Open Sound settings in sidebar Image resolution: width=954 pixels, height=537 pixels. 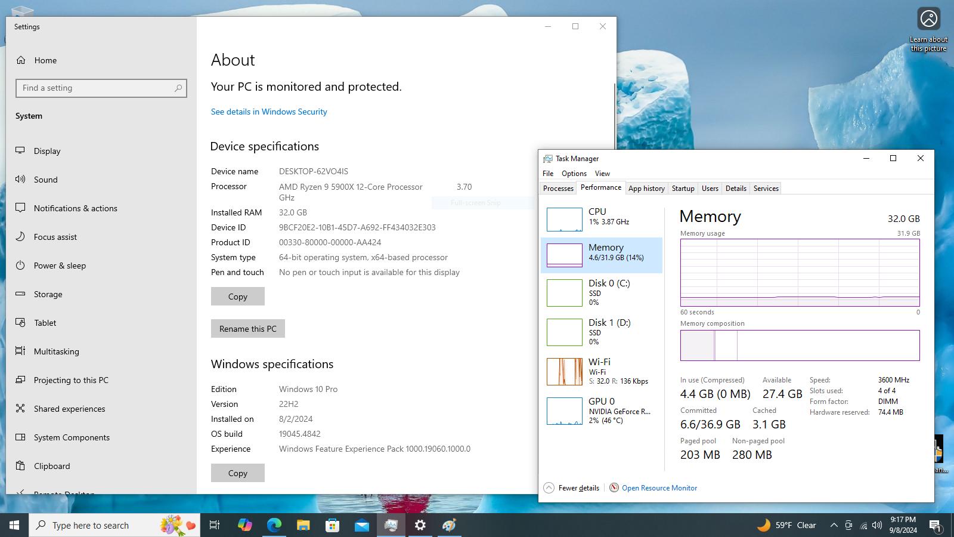click(x=101, y=180)
